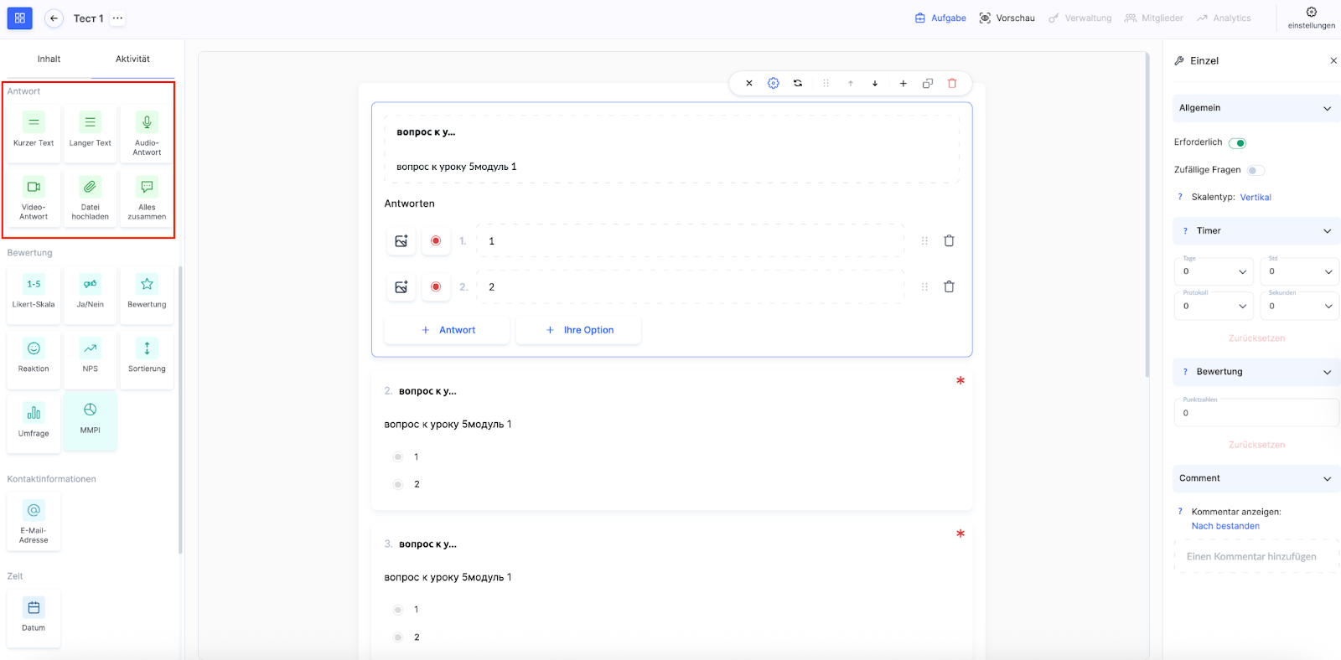Select option 1 in question 3

tap(398, 610)
